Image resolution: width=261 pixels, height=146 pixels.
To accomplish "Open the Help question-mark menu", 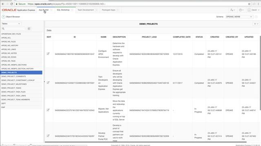I will (241, 10).
